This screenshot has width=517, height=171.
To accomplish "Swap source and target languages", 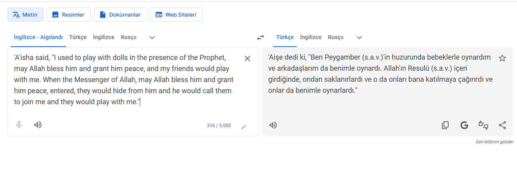I will coord(260,38).
